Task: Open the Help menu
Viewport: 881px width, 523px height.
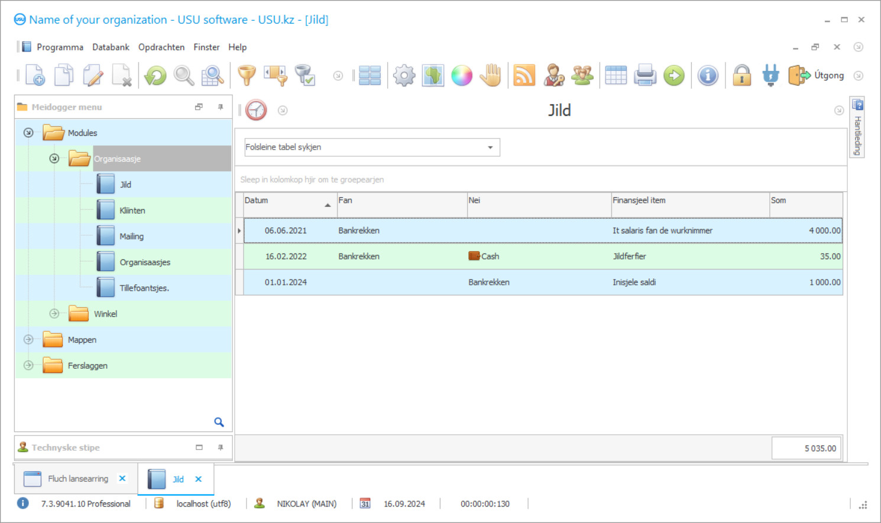Action: pos(237,47)
